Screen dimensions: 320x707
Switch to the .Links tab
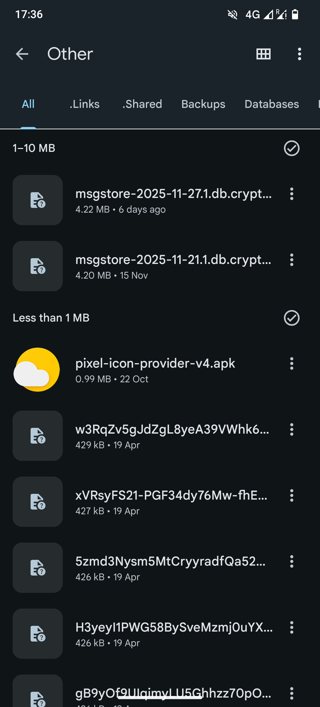(84, 104)
